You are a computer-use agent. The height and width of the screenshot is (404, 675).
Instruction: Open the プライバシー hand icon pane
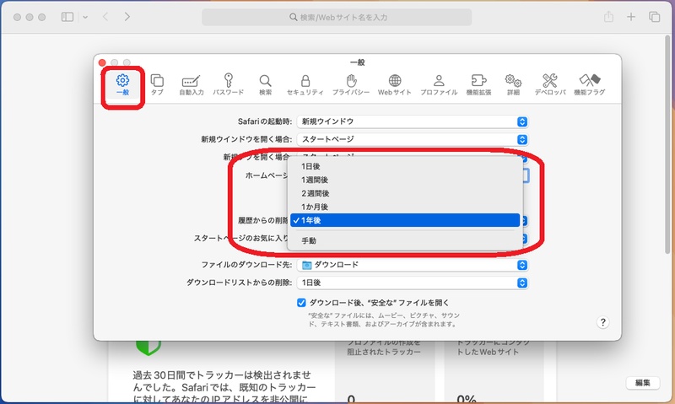click(x=351, y=84)
